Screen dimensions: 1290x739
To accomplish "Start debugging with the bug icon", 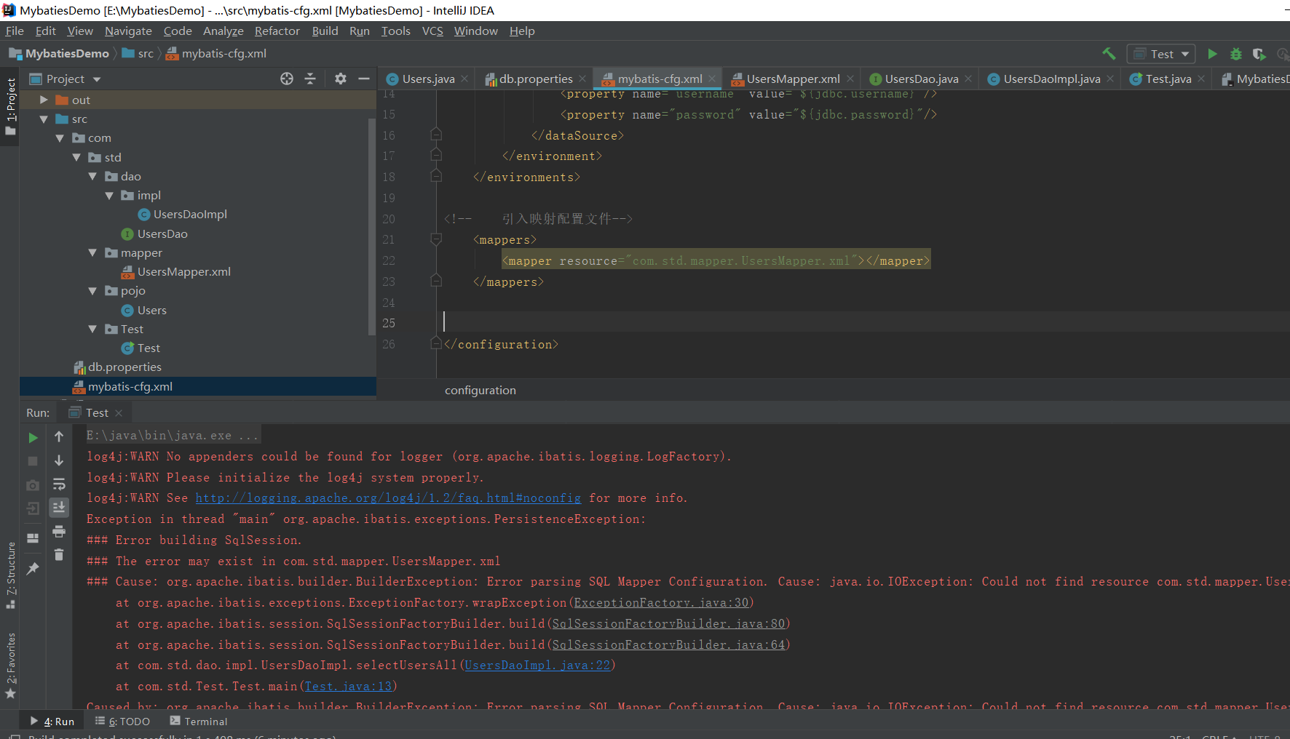I will click(1235, 54).
